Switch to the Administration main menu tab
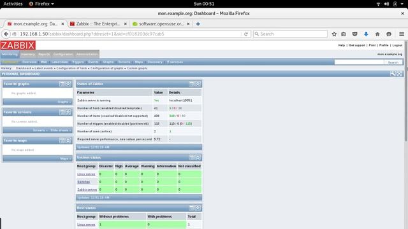Screen dimensions: 408x229 tap(87, 54)
